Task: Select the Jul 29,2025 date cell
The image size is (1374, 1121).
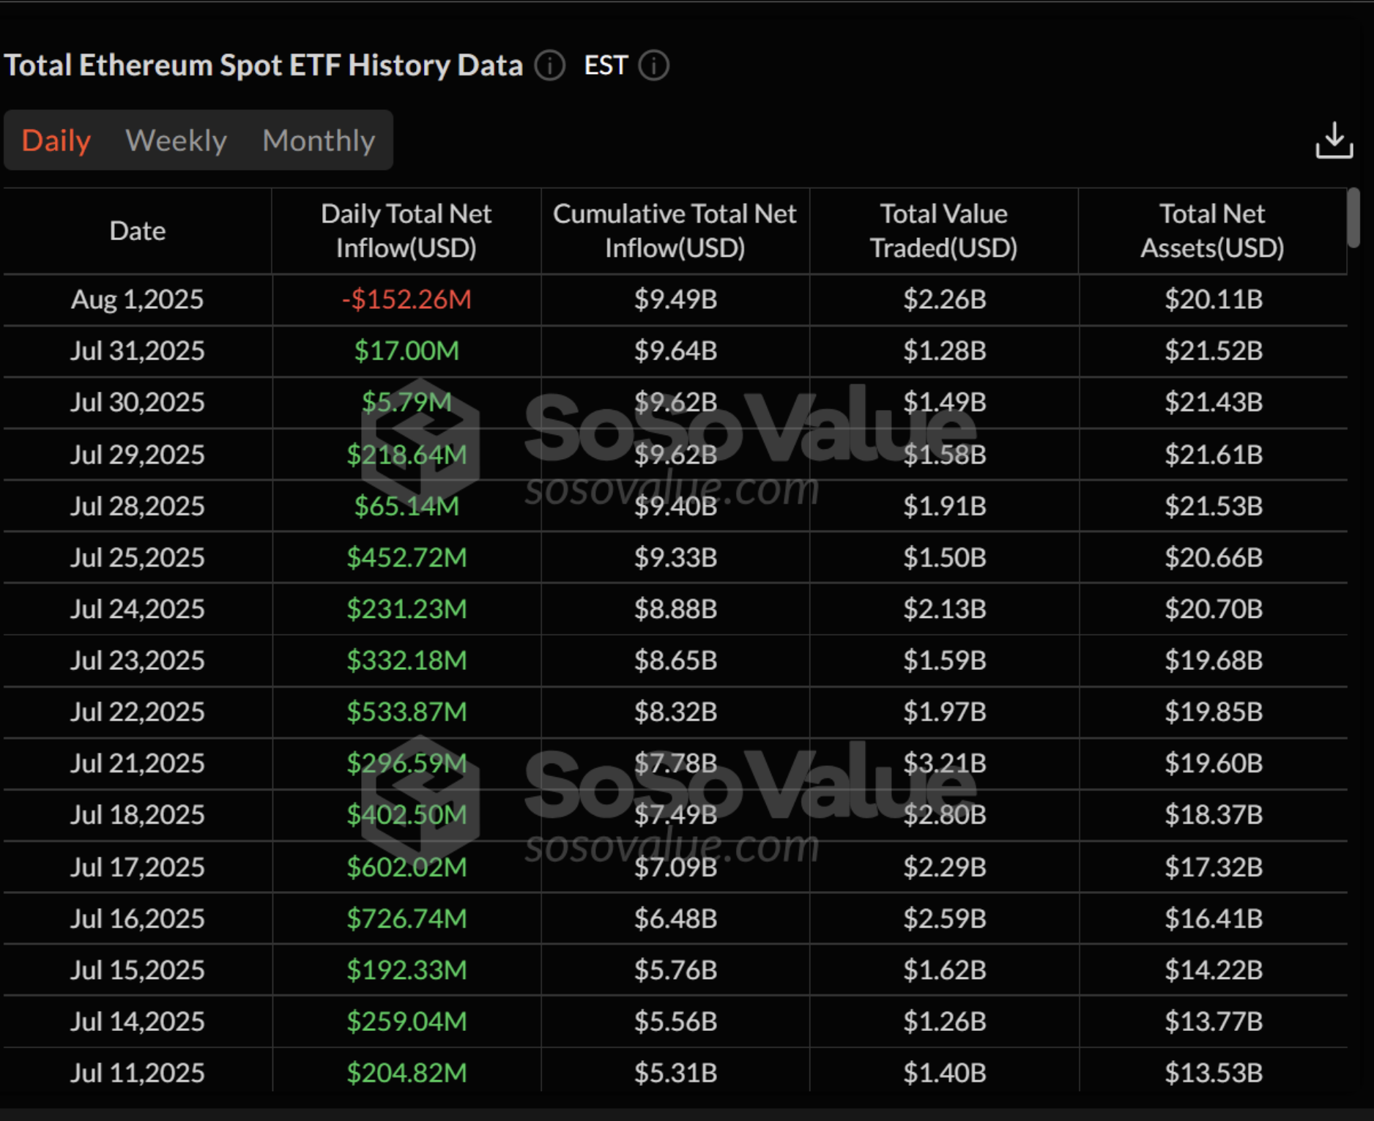Action: click(138, 455)
